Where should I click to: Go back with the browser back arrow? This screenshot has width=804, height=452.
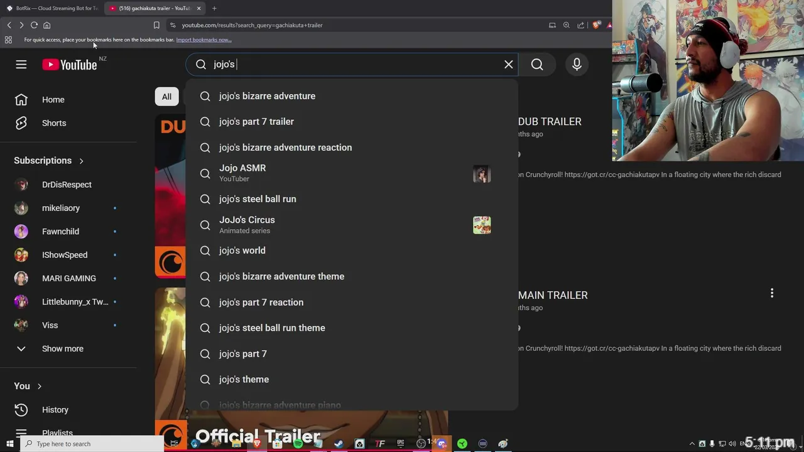[x=9, y=25]
